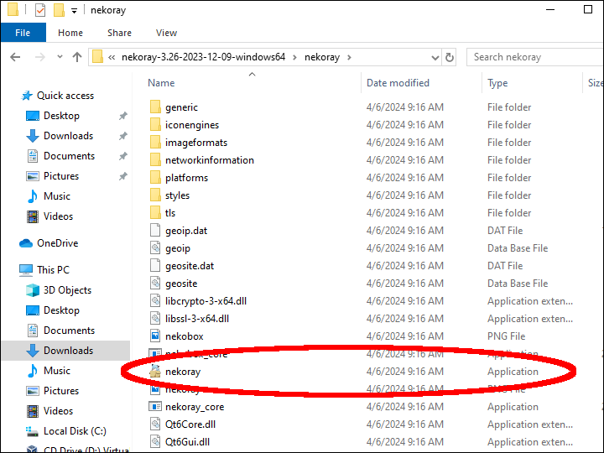Go up one folder level arrow
The height and width of the screenshot is (453, 604).
(77, 57)
